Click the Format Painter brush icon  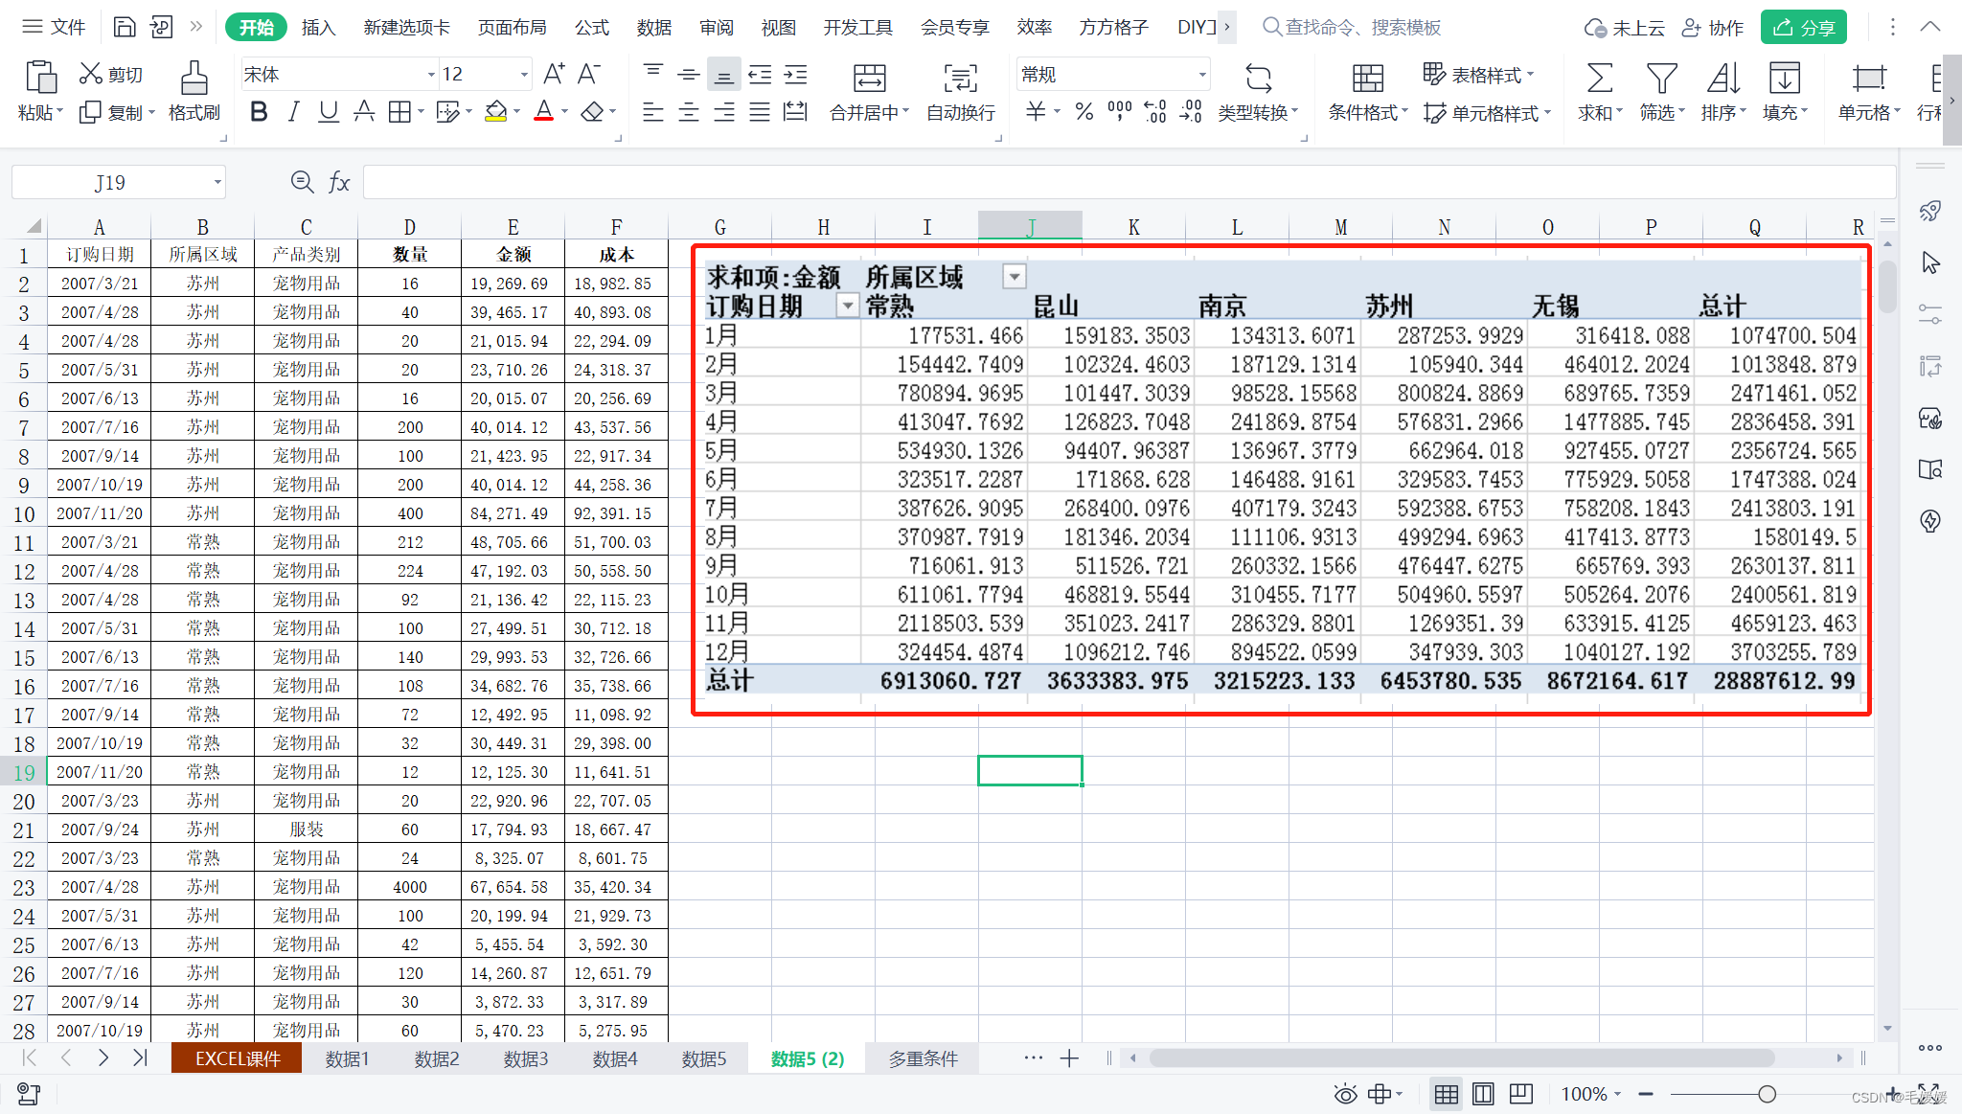[194, 79]
